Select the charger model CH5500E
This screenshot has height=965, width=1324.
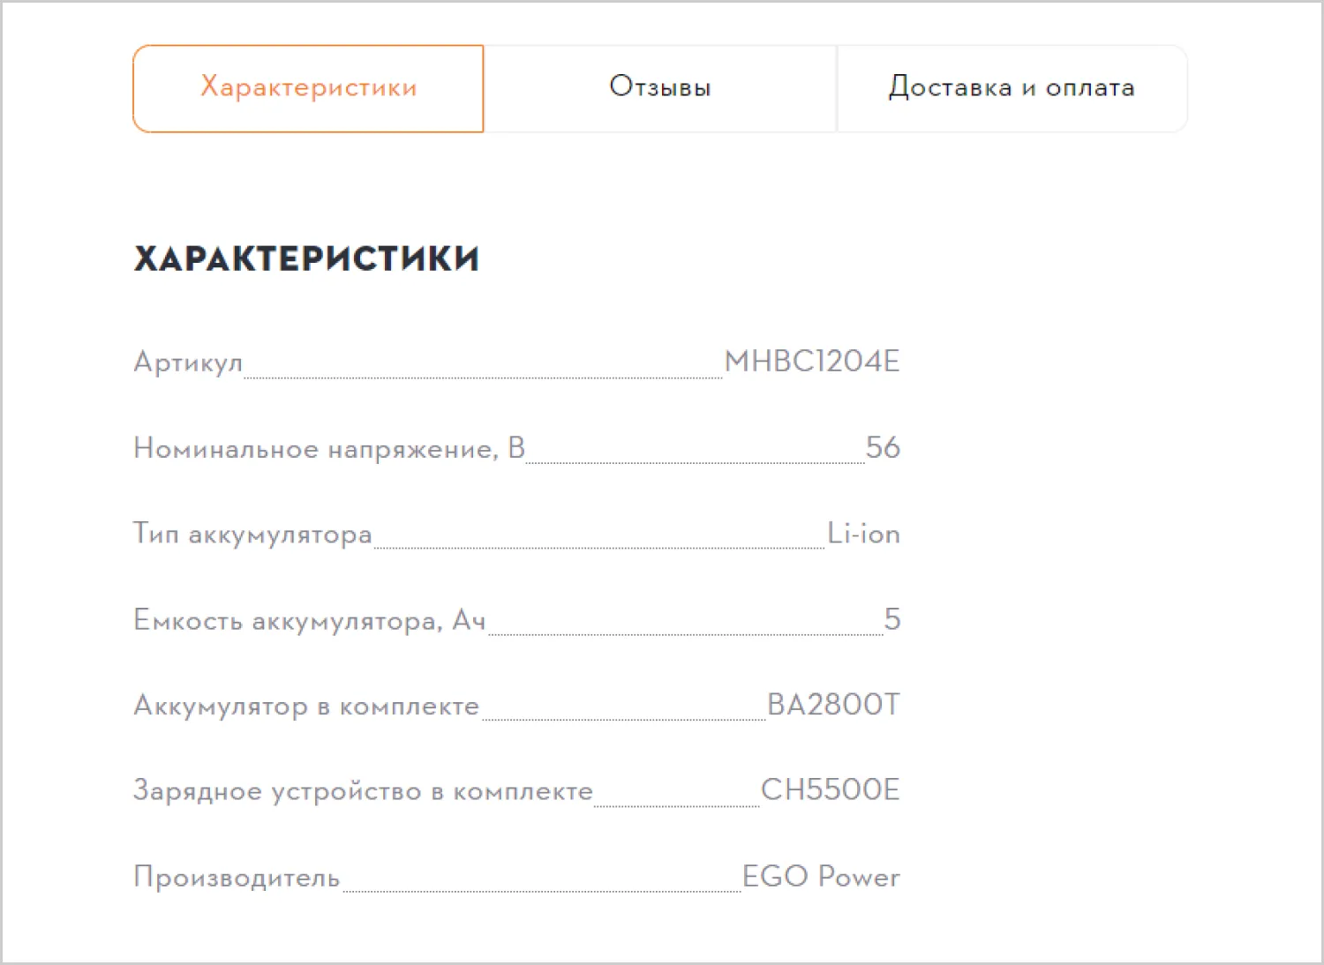click(x=831, y=789)
